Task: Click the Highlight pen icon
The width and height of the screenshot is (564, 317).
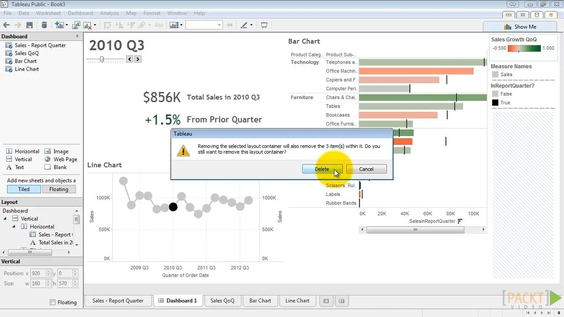Action: point(244,25)
